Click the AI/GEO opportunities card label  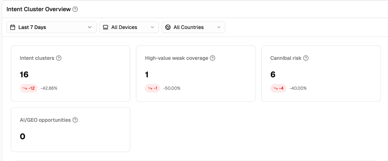pyautogui.click(x=45, y=120)
